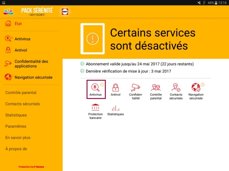Open Contacts sécurisés from sidebar menu

click(22, 104)
